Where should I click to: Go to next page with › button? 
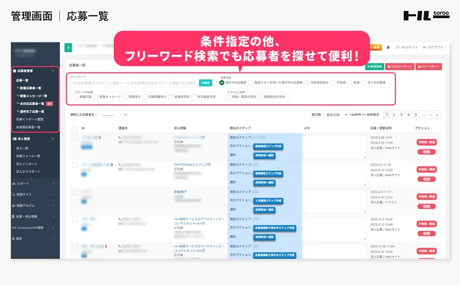click(x=431, y=115)
